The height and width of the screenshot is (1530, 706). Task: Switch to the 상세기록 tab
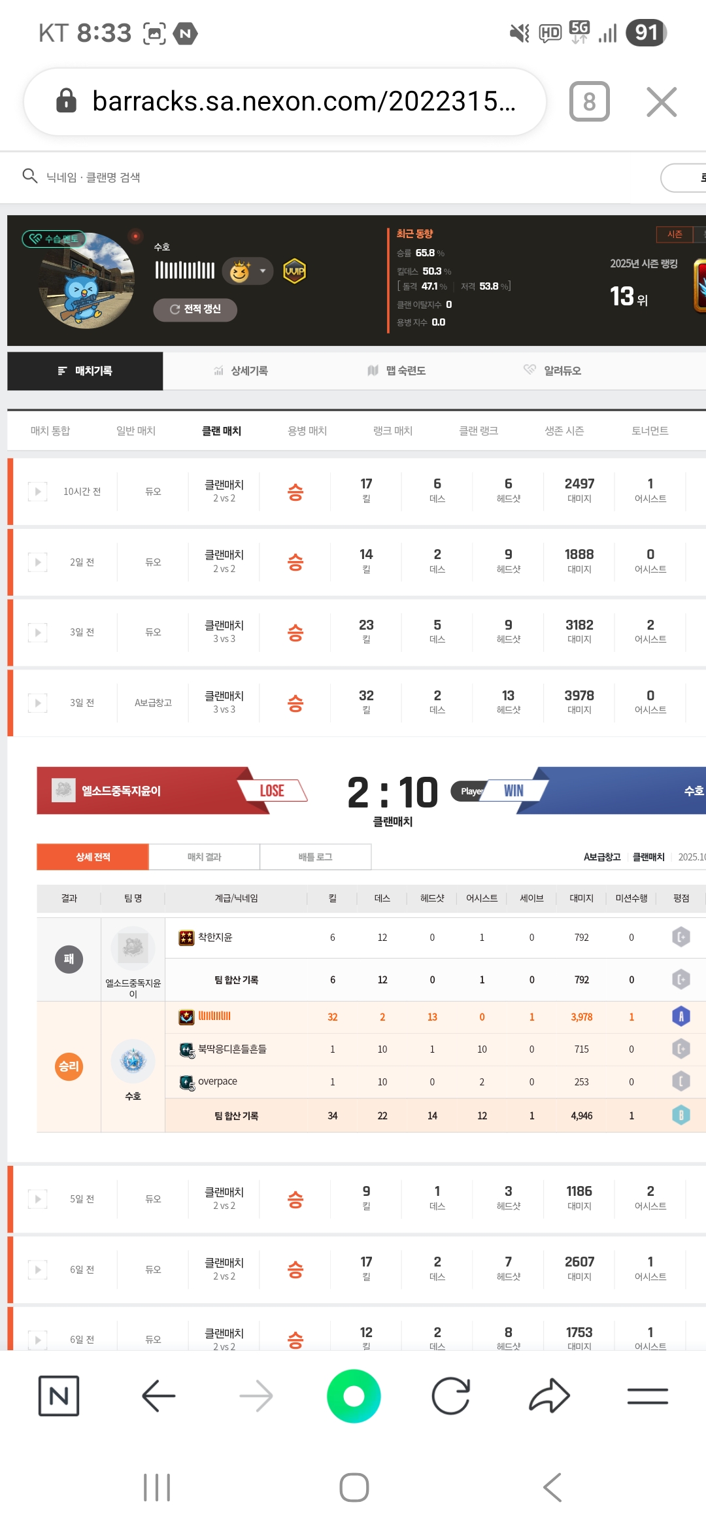pos(241,371)
